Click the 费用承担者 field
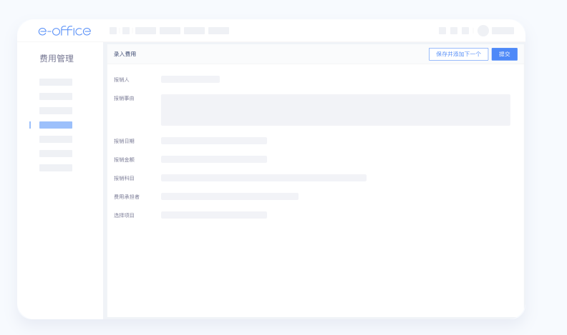The image size is (567, 335). click(230, 196)
